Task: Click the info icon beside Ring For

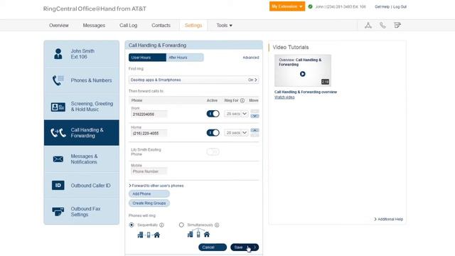Action: click(x=242, y=100)
